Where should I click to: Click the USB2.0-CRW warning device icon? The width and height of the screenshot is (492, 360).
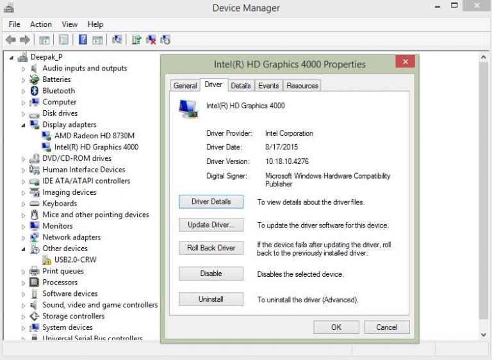click(x=47, y=260)
